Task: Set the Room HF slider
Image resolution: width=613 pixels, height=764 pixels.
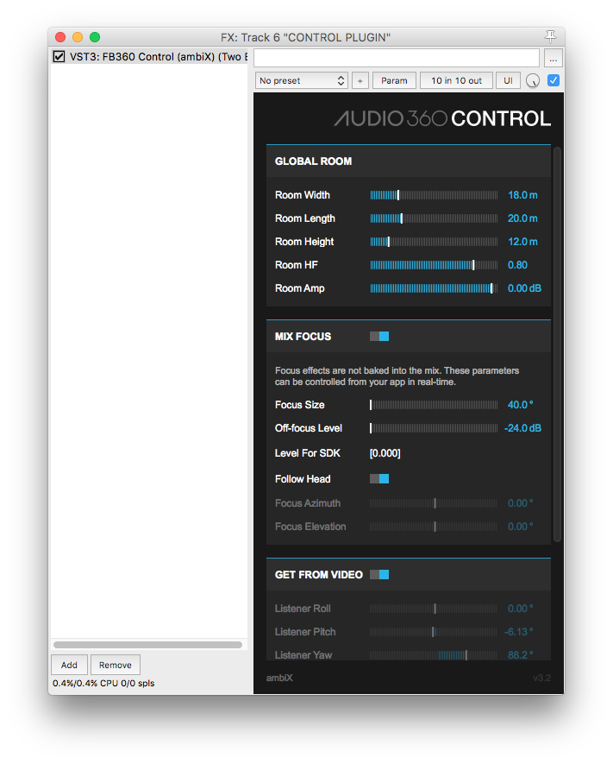Action: (x=434, y=265)
